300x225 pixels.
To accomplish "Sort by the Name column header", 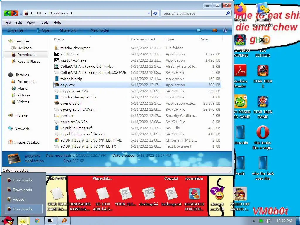I will [90, 39].
